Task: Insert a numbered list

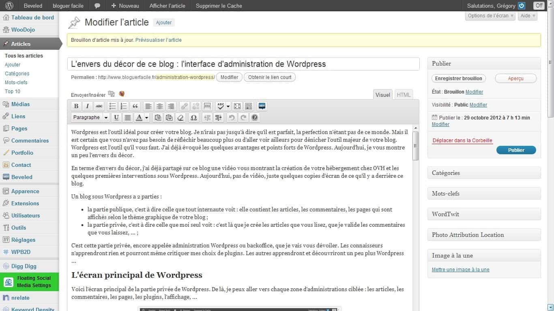Action: click(124, 107)
